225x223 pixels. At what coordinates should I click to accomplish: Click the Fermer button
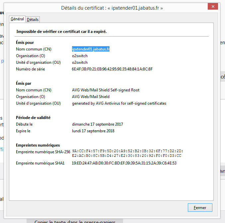tap(200, 208)
